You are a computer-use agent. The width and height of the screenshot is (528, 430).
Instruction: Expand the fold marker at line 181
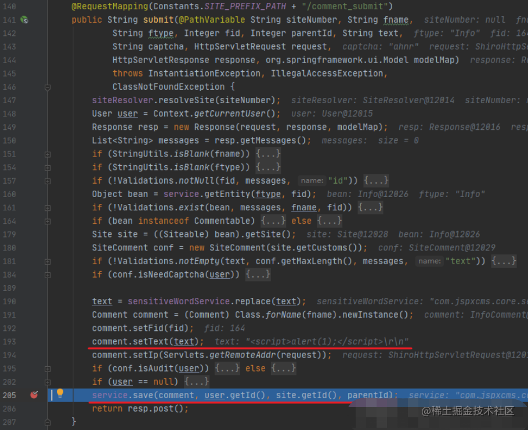click(x=48, y=261)
